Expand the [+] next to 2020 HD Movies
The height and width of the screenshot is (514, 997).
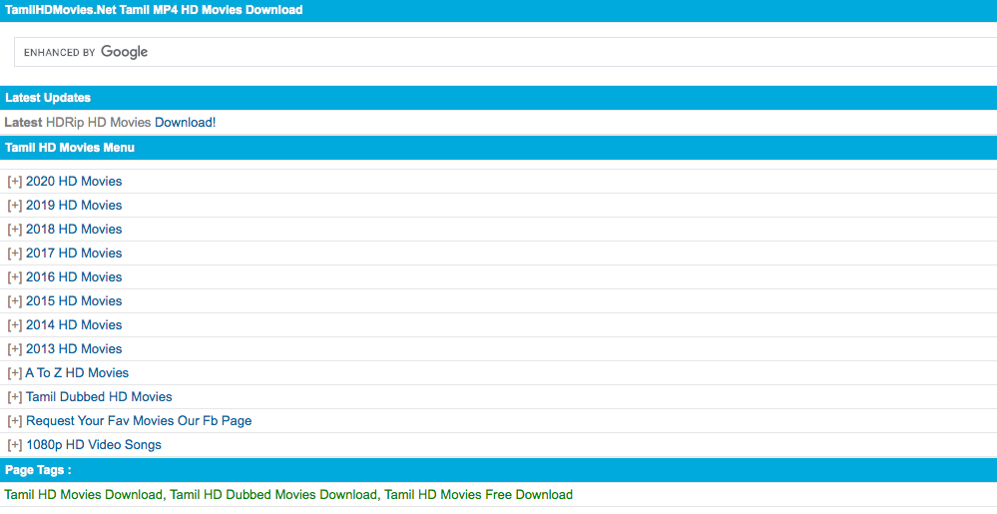pos(14,182)
